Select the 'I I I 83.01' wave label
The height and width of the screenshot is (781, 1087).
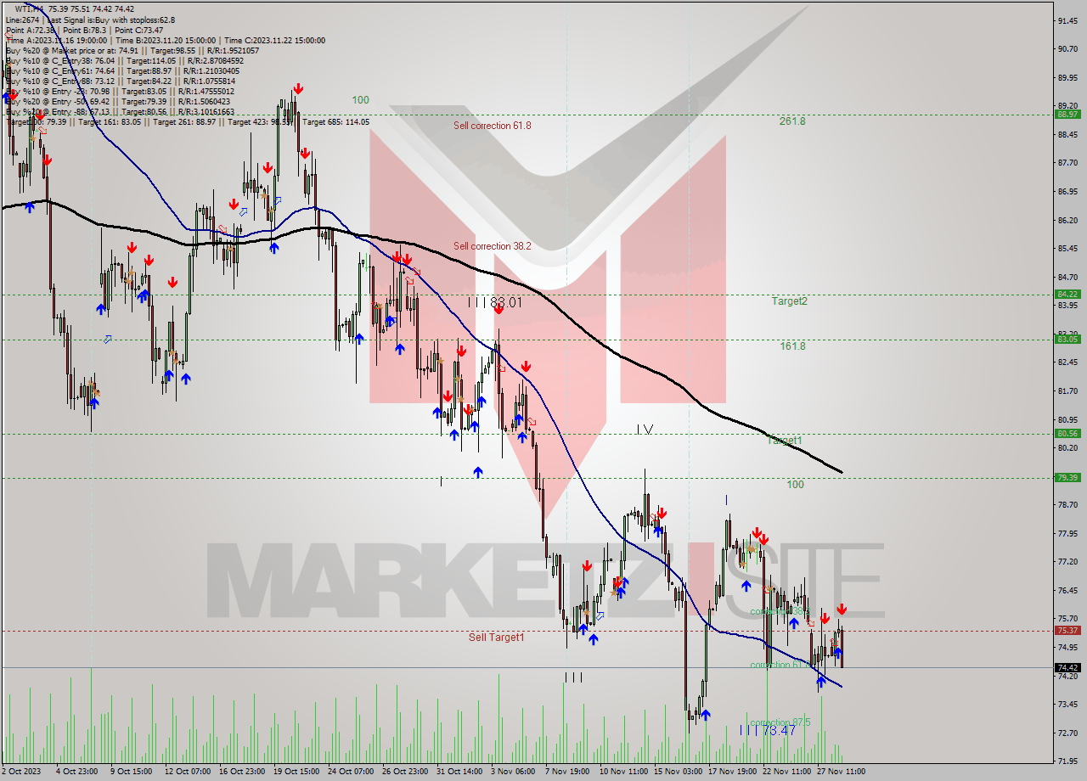pos(495,301)
